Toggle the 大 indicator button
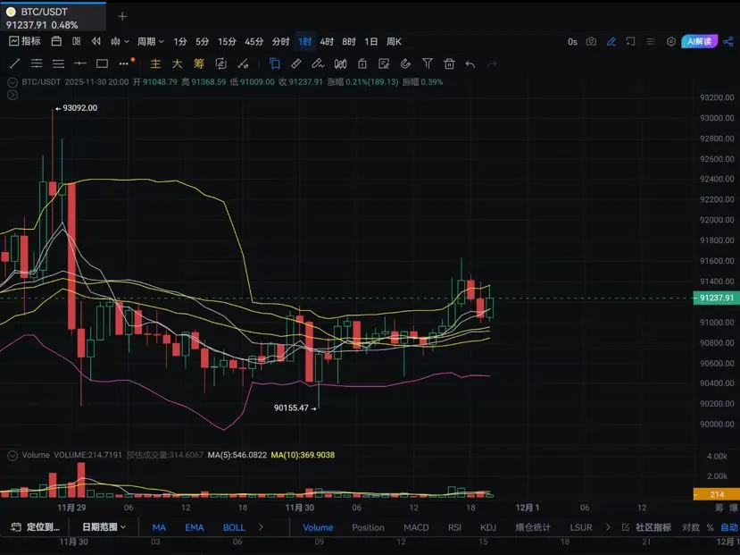Screen dimensions: 740x555 click(x=178, y=63)
